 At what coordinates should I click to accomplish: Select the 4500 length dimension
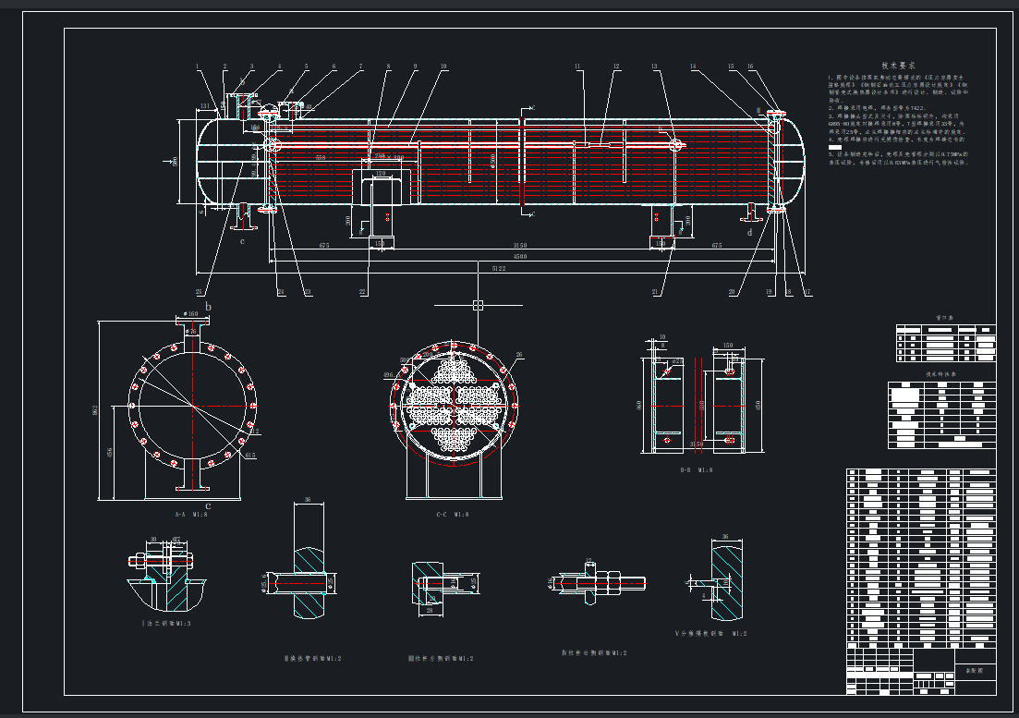(520, 257)
